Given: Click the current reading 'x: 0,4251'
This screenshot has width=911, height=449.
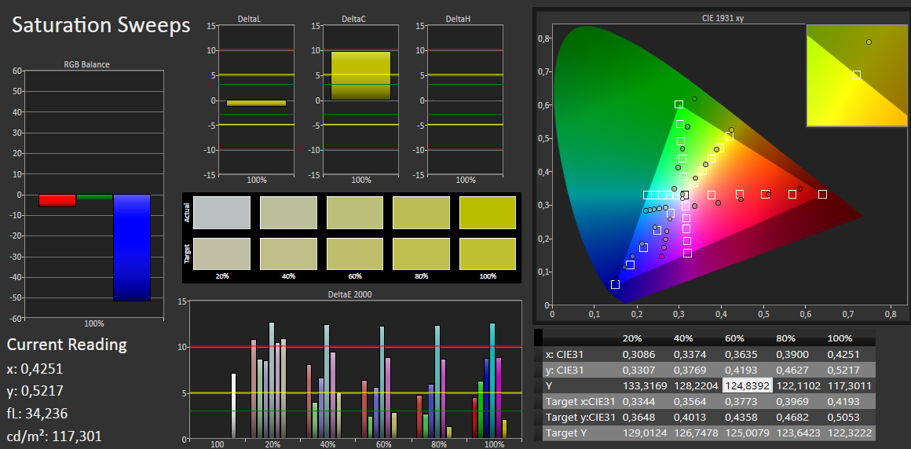Looking at the screenshot, I should point(35,369).
